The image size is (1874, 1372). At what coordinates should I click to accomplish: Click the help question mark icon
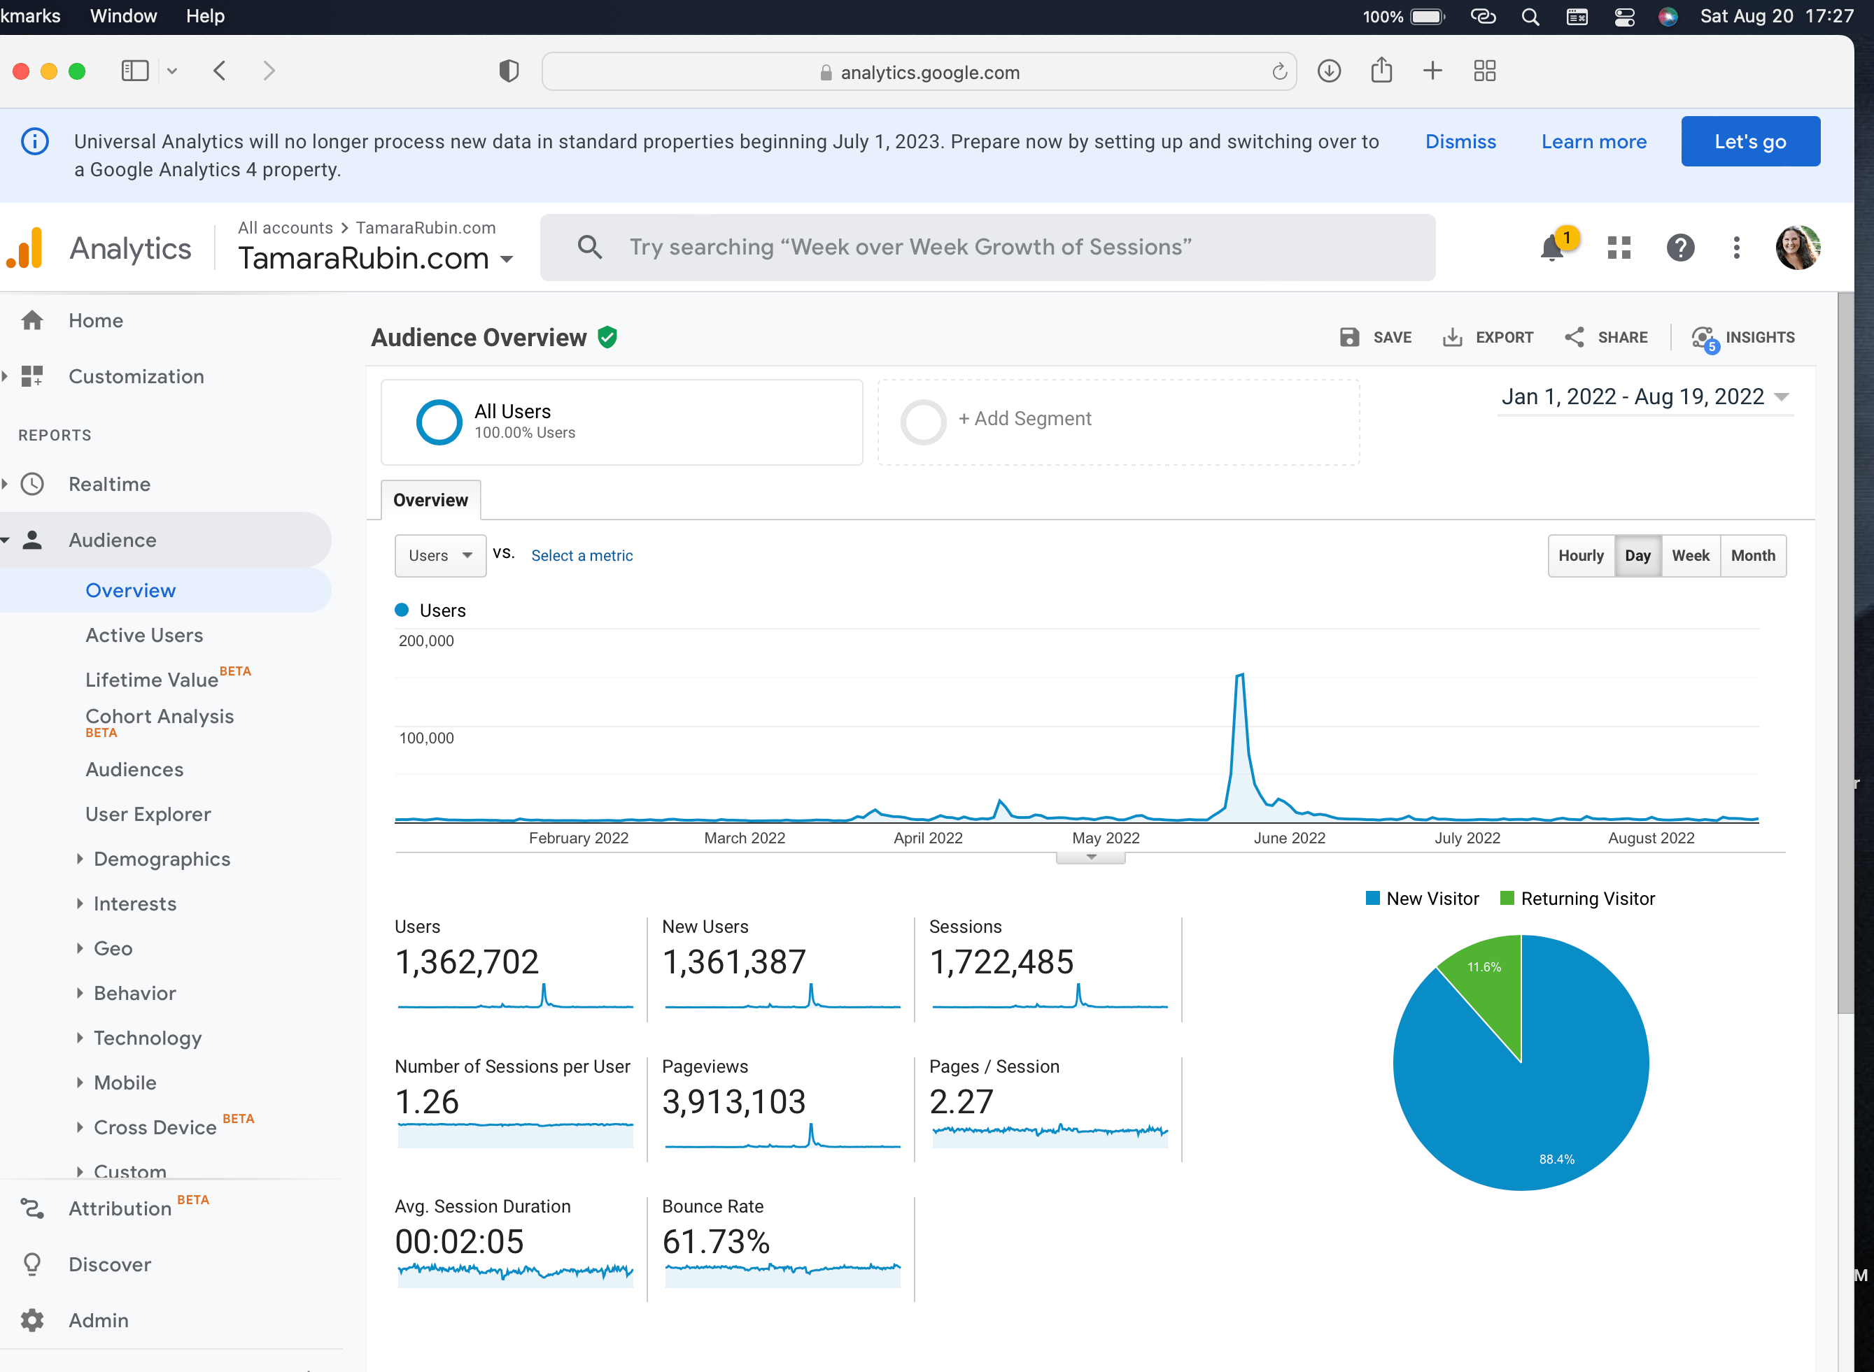point(1679,248)
